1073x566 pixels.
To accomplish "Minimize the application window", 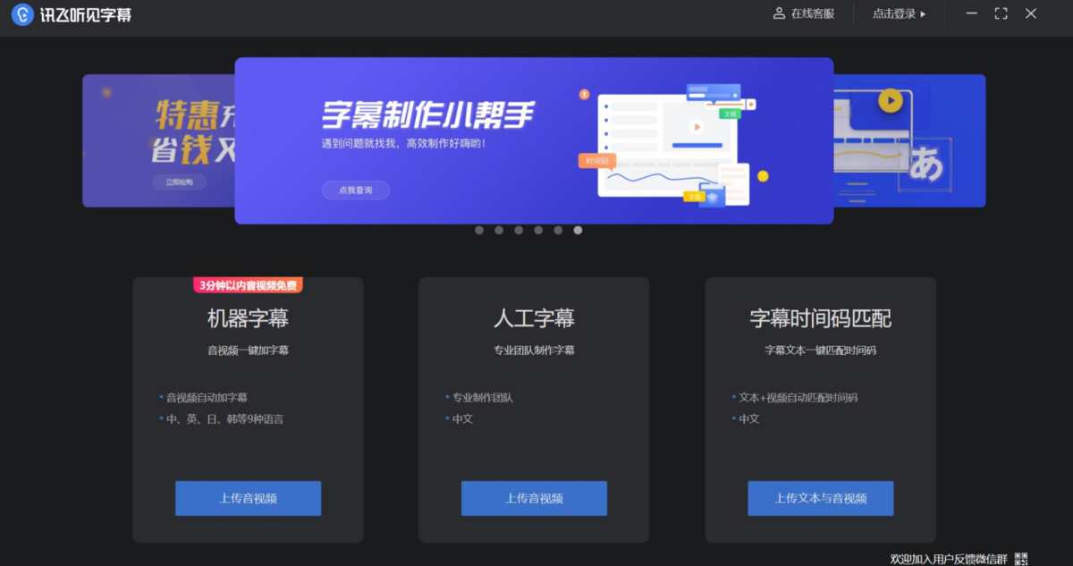I will 972,14.
